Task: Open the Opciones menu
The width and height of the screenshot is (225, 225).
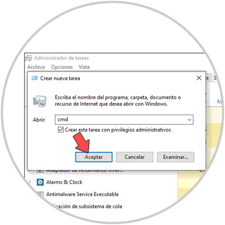Action: 62,67
